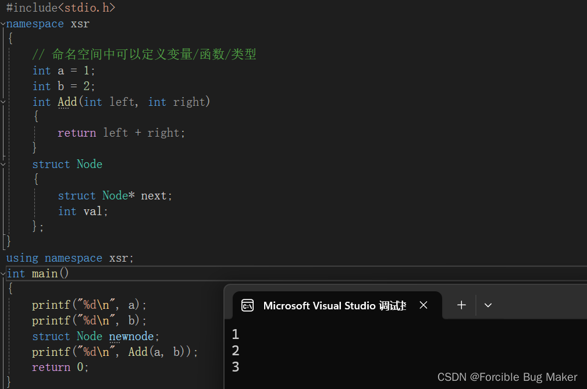
Task: Close the Microsoft Visual Studio console tab
Action: 424,305
